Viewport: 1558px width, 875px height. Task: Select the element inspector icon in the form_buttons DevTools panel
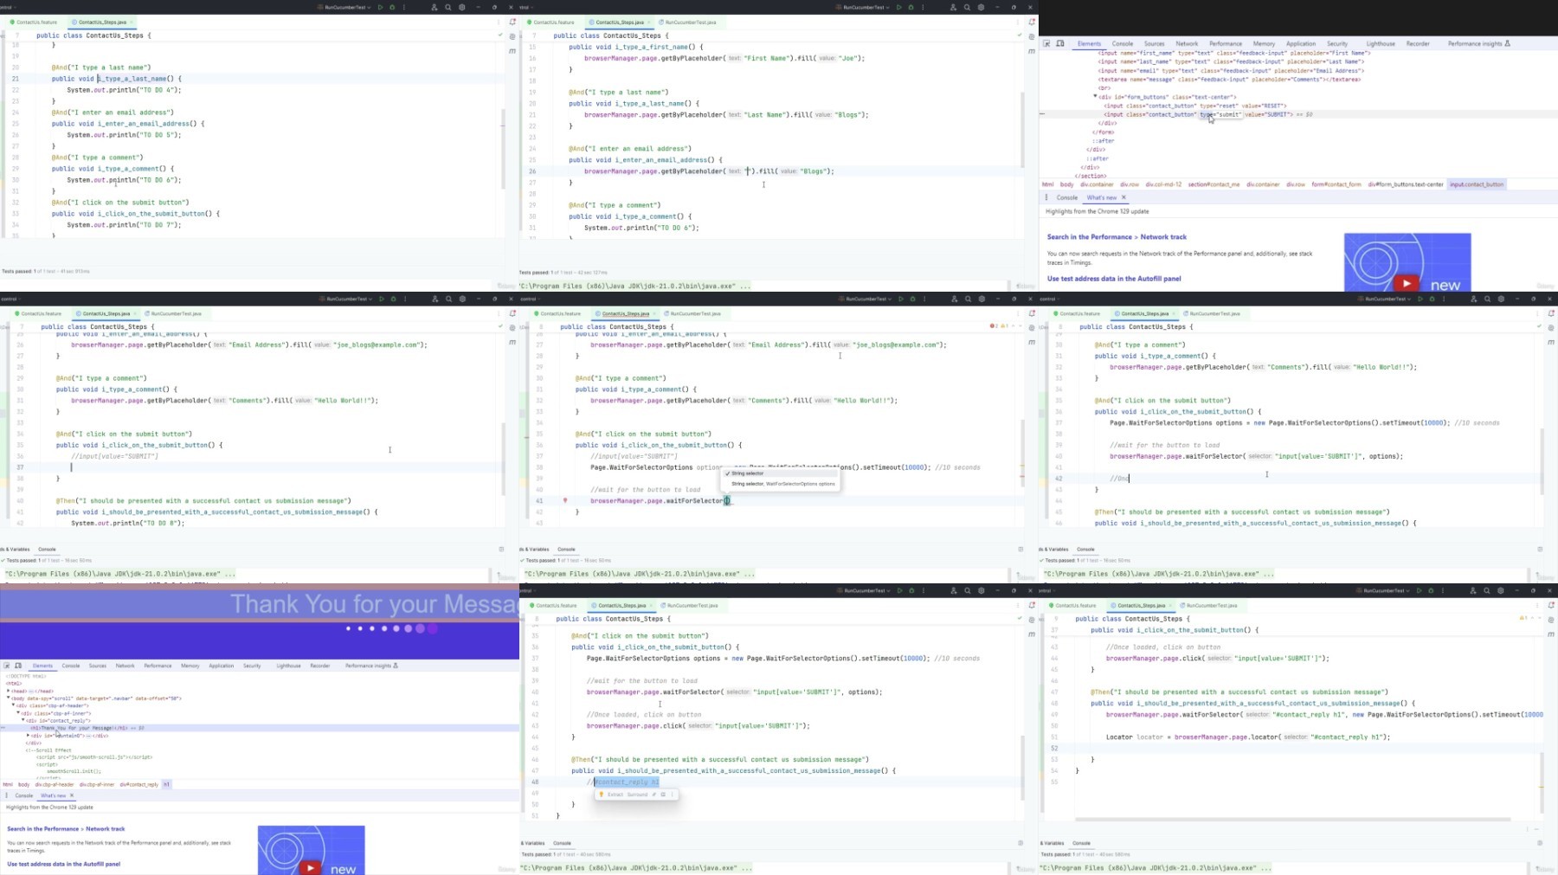tap(1046, 43)
